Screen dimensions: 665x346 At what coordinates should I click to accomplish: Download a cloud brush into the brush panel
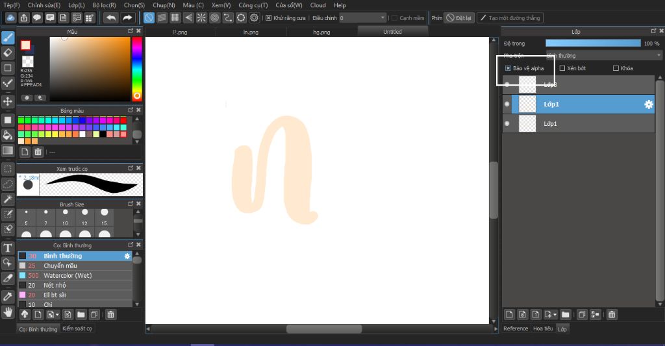pos(25,315)
